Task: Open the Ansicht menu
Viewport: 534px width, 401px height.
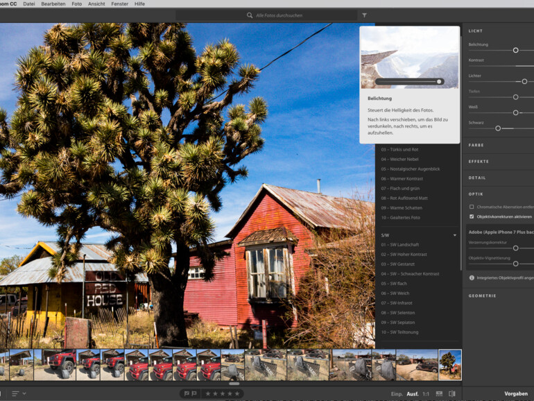Action: pyautogui.click(x=96, y=3)
